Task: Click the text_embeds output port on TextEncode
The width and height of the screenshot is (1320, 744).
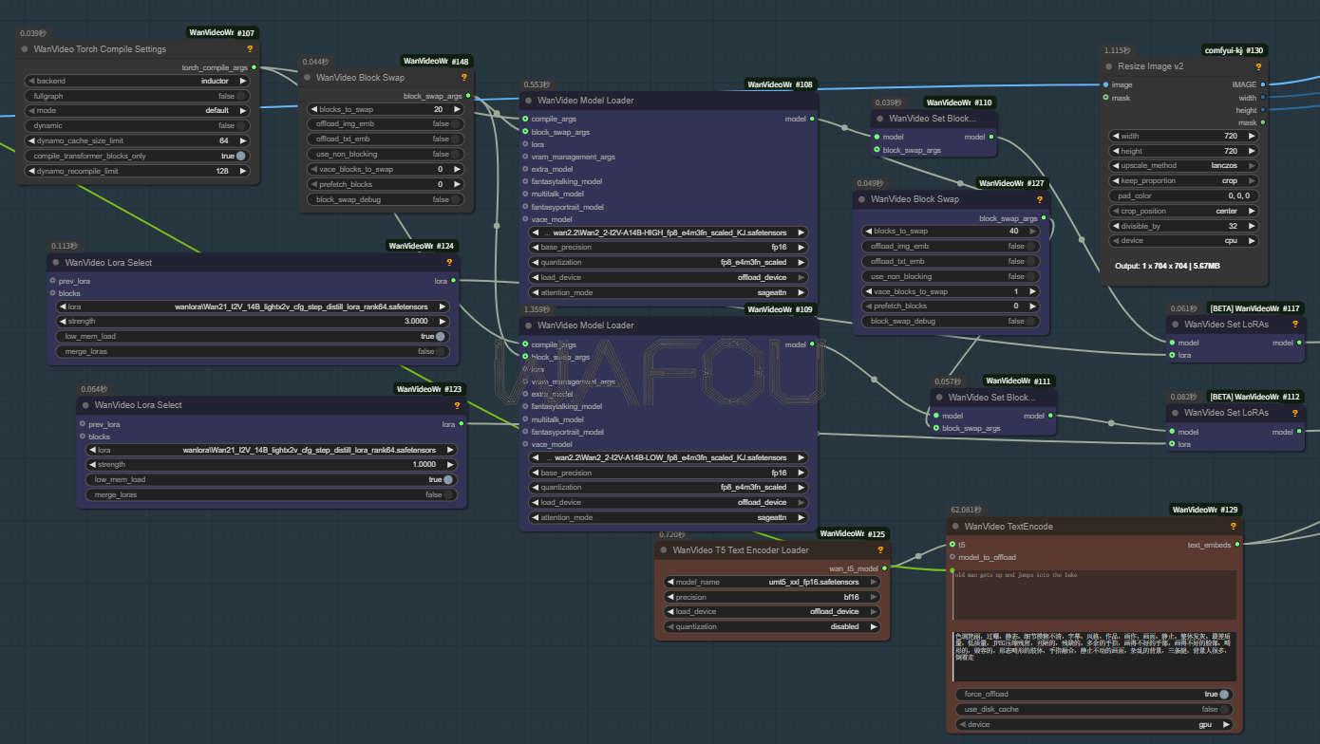Action: pos(1237,545)
